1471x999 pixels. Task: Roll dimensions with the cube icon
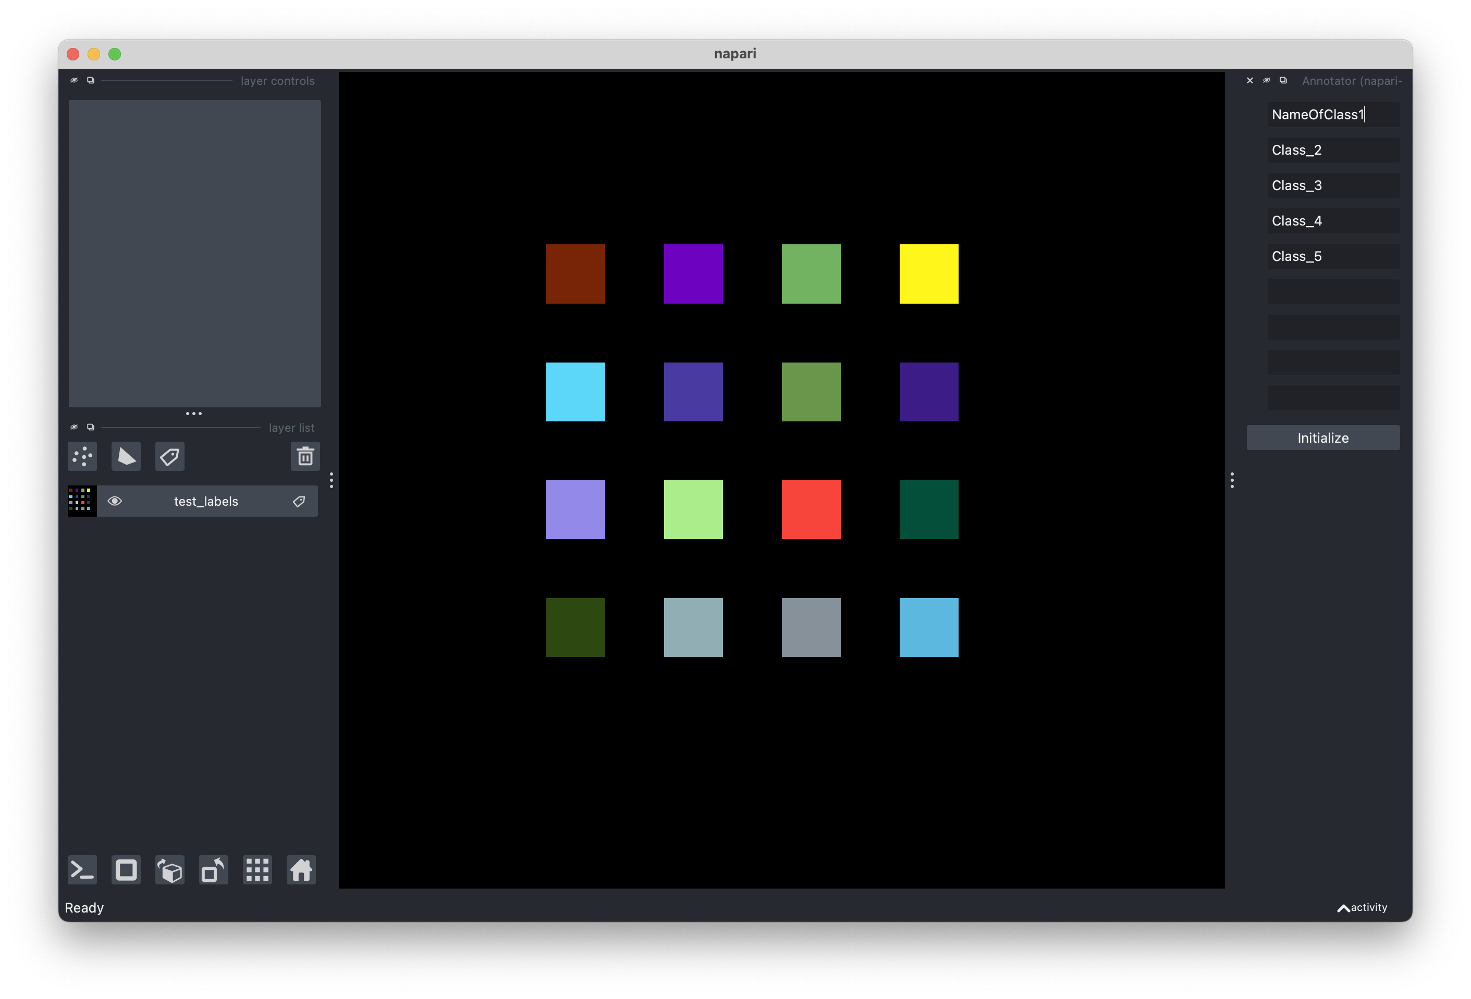click(x=169, y=870)
